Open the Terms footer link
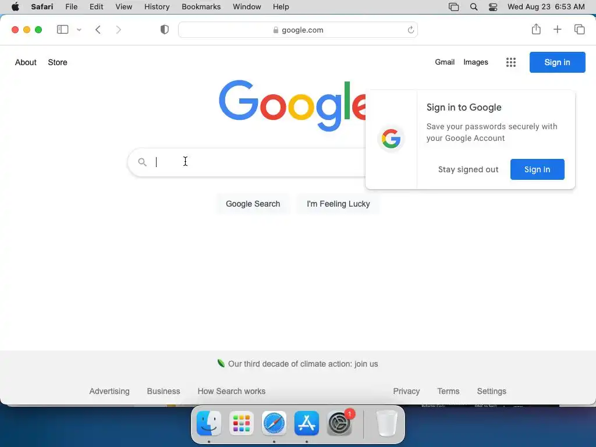The image size is (596, 447). (448, 391)
